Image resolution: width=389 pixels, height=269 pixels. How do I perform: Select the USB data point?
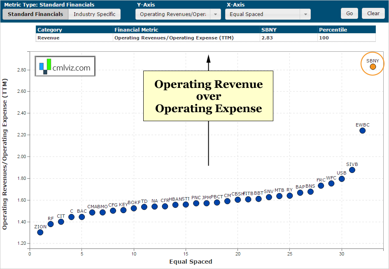[342, 179]
